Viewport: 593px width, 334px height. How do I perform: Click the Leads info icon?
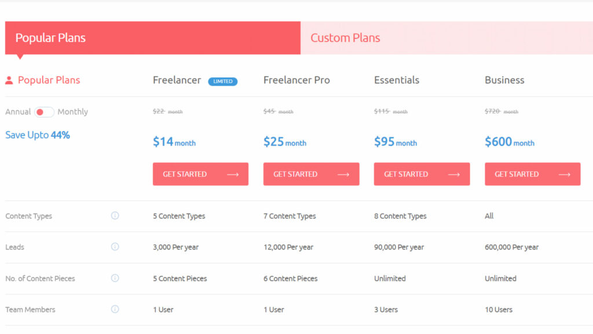(x=115, y=247)
